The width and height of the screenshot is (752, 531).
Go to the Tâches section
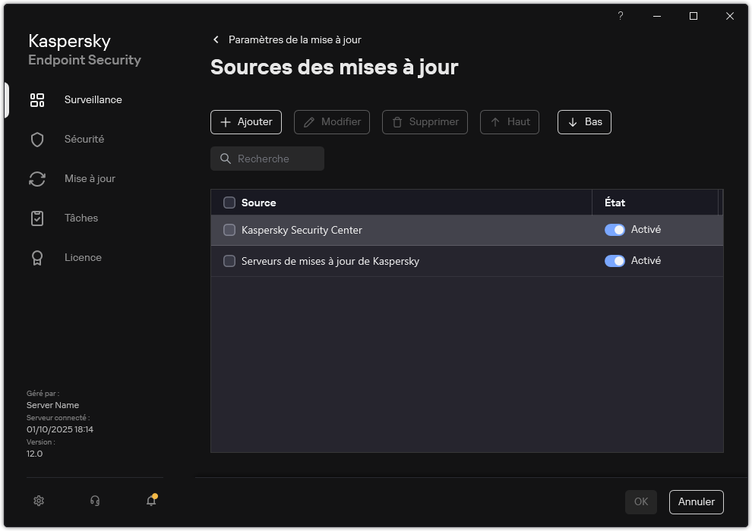click(x=81, y=218)
